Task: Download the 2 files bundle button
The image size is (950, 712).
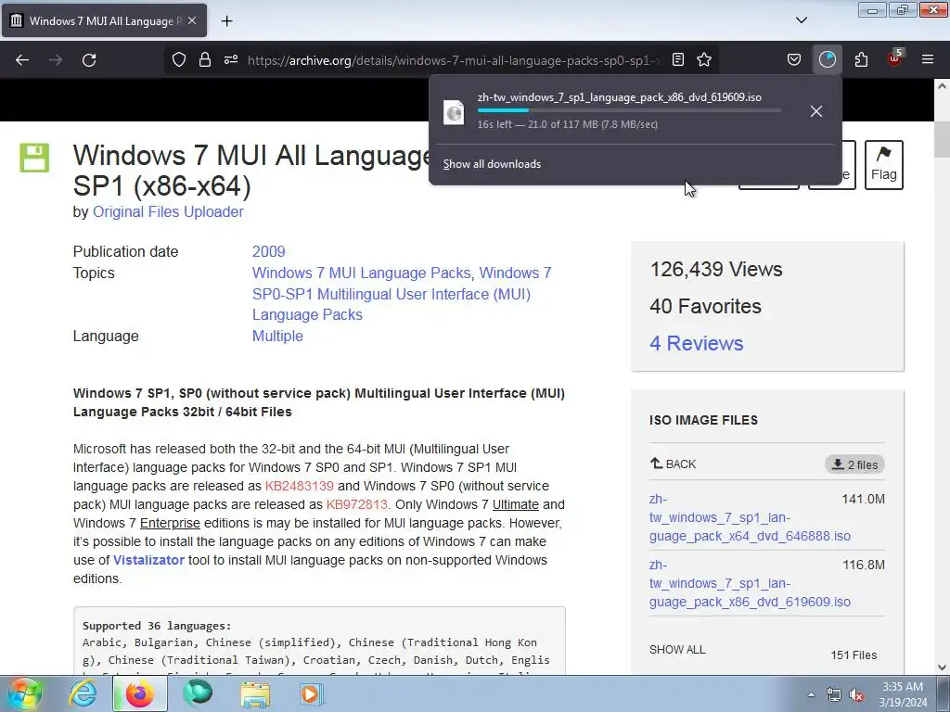Action: (x=854, y=464)
